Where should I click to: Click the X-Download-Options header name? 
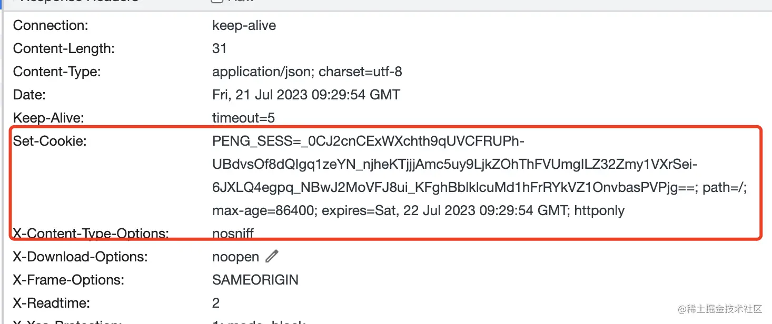(x=80, y=257)
